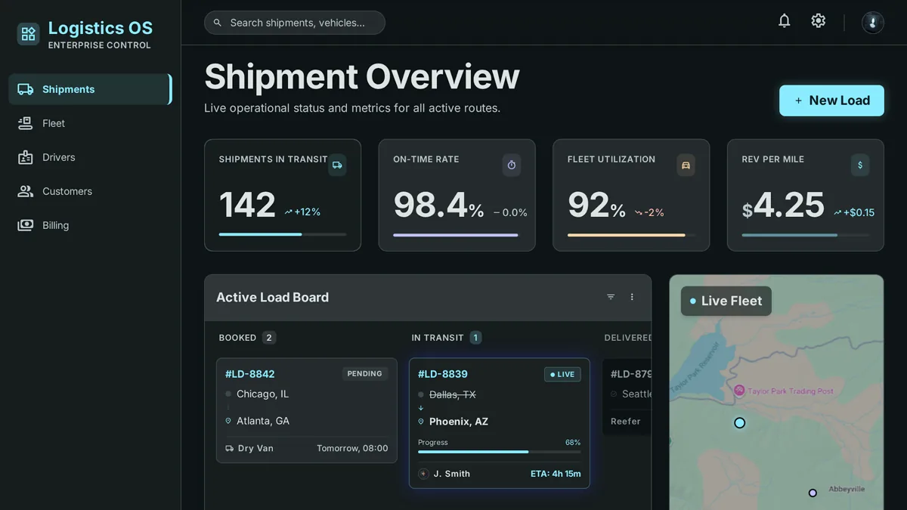Click the "J. Smith" driver name

point(452,474)
